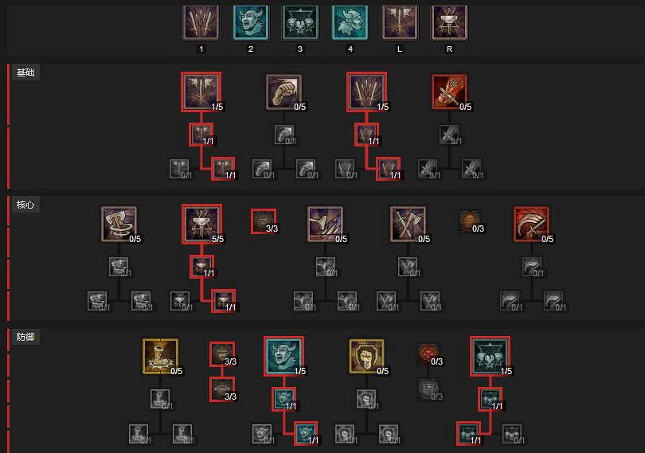Screen dimensions: 645x453
Task: Click the 3/3 passive node in core row
Action: click(264, 221)
